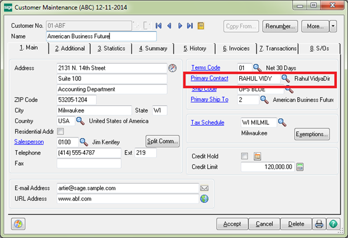Viewport: 348px width, 238px height.
Task: Open the Terms Code link
Action: [x=206, y=68]
